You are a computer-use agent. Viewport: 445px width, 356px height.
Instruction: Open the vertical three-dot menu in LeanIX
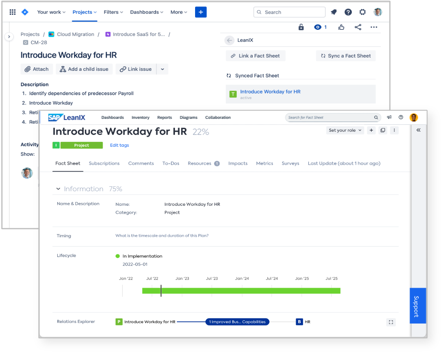394,130
